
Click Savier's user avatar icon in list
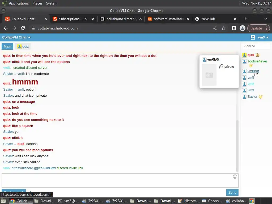point(244,97)
